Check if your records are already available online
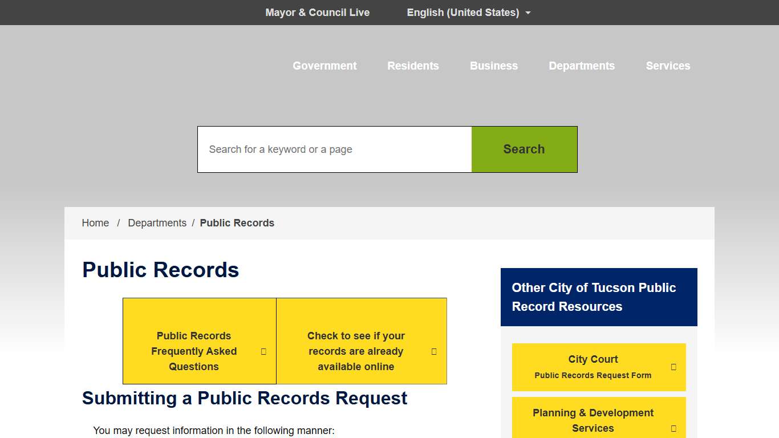779x438 pixels. click(356, 351)
